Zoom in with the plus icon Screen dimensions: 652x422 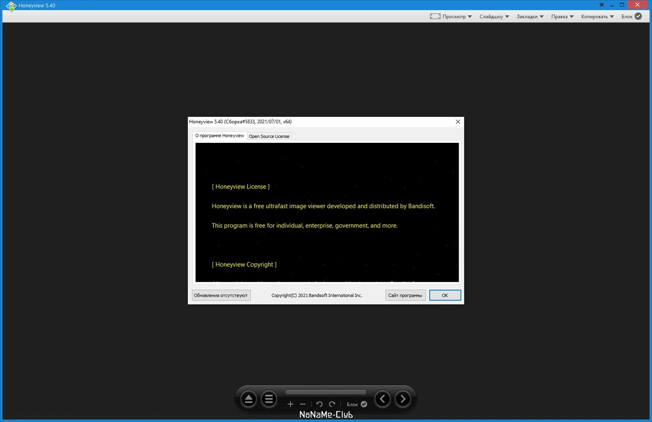(290, 404)
